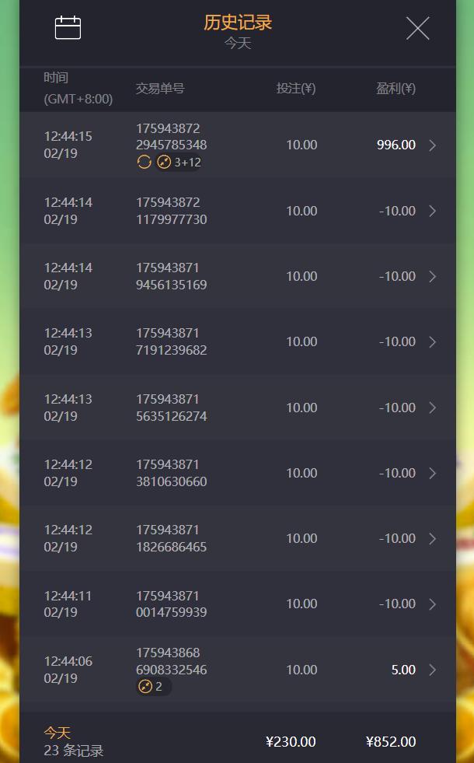
Task: Open chevron for order ending 5635126274
Action: coord(433,408)
